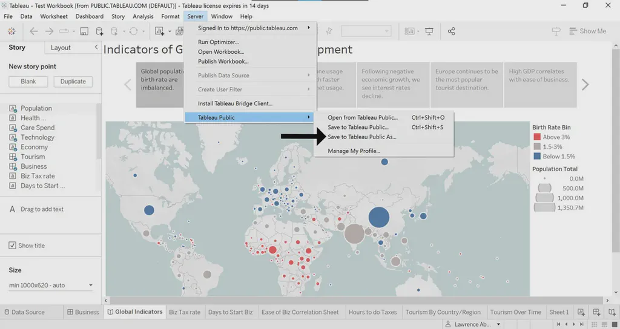Click 'High GDP correlates' story caption
Viewport: 620px width, 329px height.
click(540, 85)
